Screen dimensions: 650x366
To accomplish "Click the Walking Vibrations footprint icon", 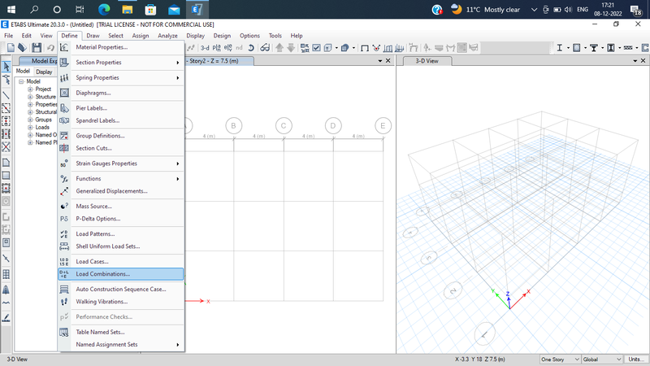I will (64, 302).
